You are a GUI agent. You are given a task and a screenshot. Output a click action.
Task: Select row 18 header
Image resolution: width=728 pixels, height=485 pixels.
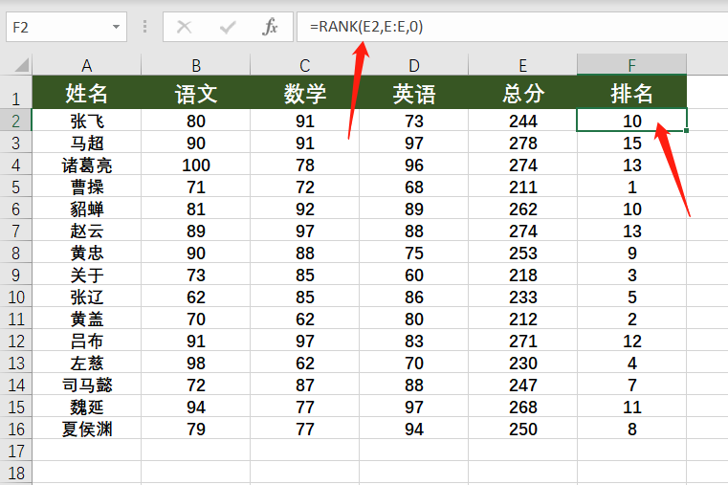pos(16,473)
